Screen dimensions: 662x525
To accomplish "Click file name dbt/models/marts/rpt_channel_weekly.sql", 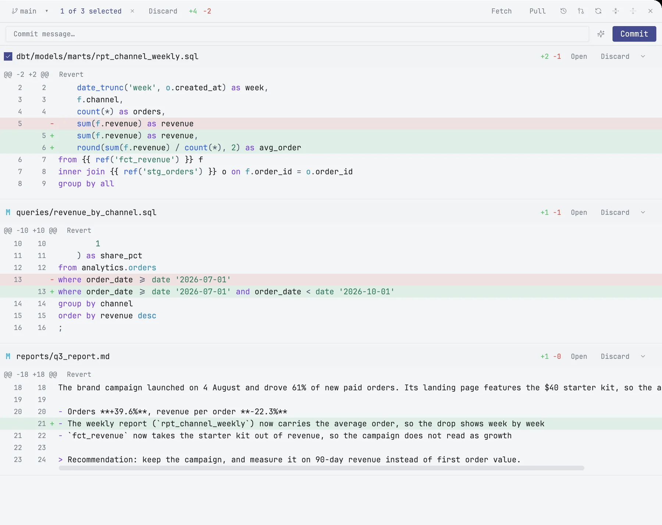I will 107,56.
